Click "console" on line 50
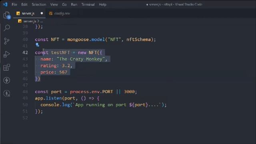This screenshot has height=144, width=256. [50, 105]
